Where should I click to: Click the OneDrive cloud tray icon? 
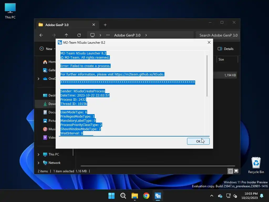click(x=220, y=196)
